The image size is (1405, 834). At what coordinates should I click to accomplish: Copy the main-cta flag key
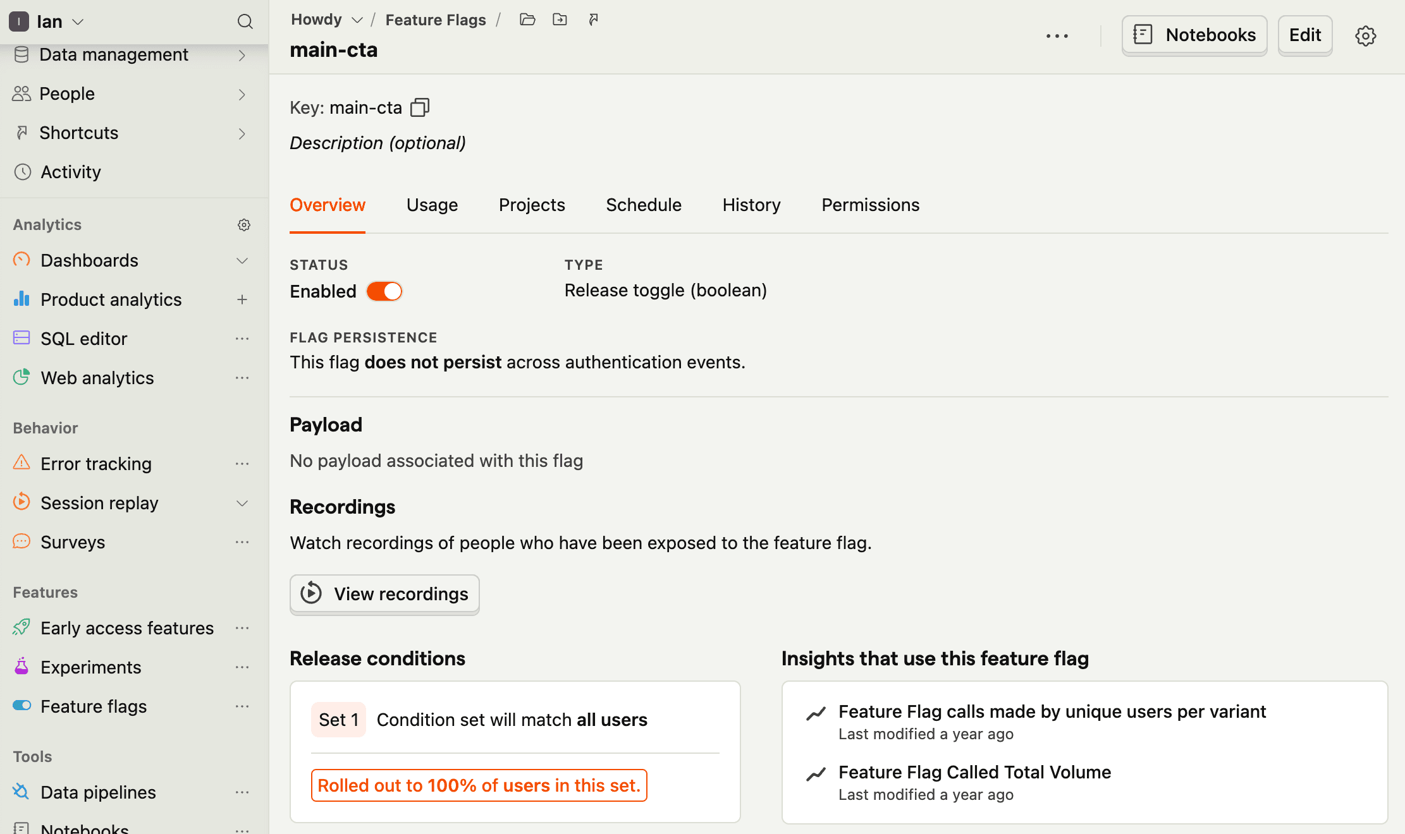coord(420,107)
